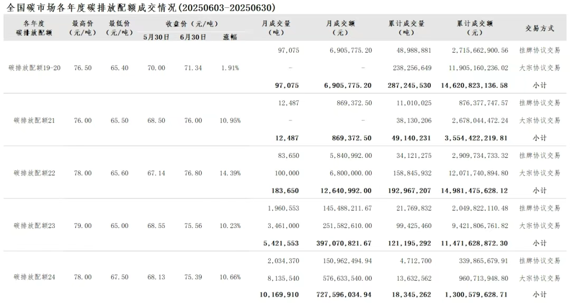Screen dimensions: 570x303
Task: Click the 100,000 monthly volume cell
Action: (286, 173)
